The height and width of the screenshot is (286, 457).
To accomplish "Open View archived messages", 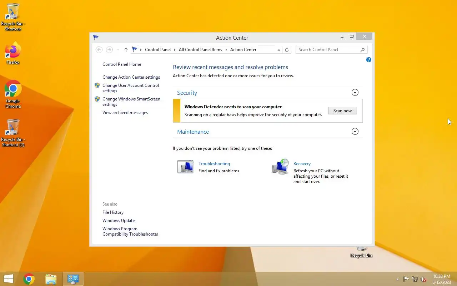I will click(125, 113).
